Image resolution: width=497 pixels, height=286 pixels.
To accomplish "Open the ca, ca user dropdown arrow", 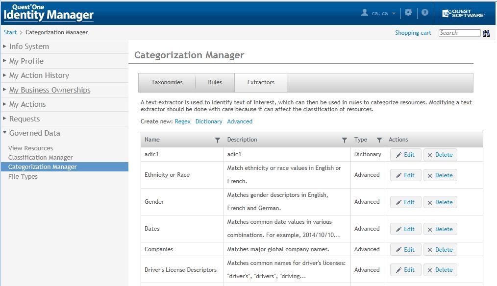I will coord(394,14).
